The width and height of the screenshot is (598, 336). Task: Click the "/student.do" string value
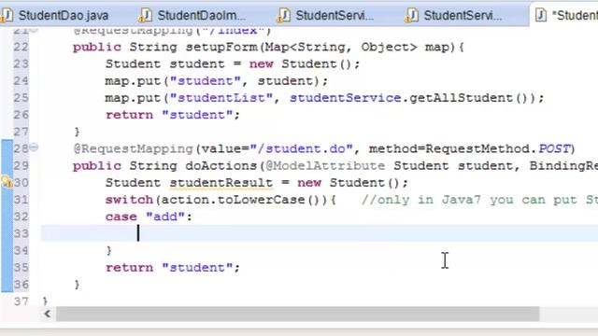301,148
